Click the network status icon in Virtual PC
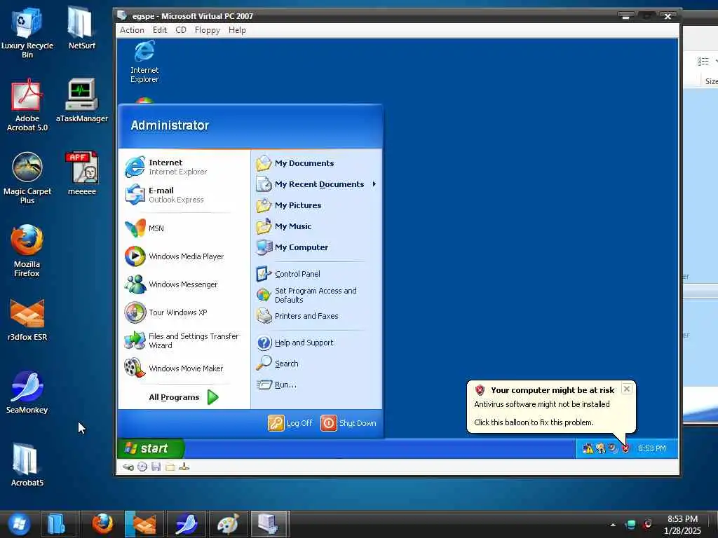This screenshot has width=718, height=538. tap(184, 467)
